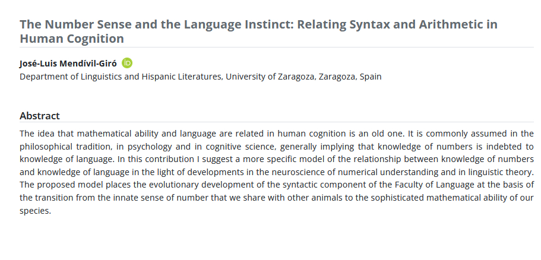Click the Abstract section heading
Viewport: 541px width, 260px height.
pos(40,116)
